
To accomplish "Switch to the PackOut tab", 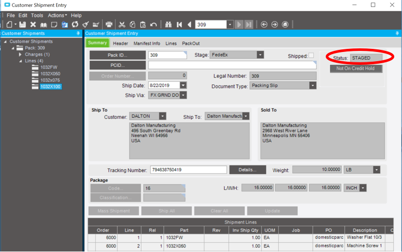I will (191, 44).
